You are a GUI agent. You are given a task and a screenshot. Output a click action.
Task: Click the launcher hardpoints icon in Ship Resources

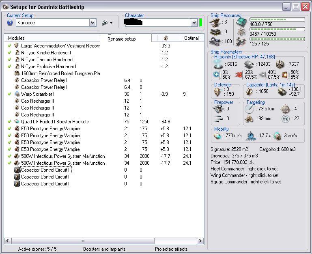215,32
